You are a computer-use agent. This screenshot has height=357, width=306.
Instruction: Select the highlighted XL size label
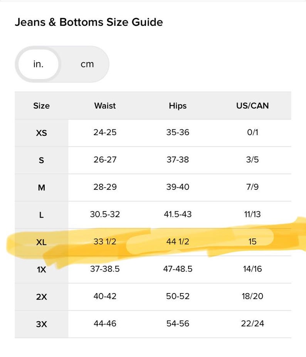click(x=42, y=242)
